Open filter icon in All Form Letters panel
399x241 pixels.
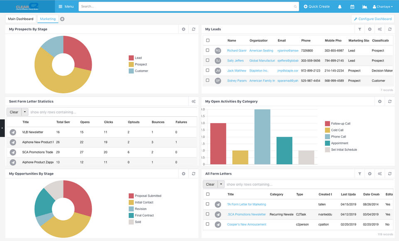pyautogui.click(x=360, y=174)
